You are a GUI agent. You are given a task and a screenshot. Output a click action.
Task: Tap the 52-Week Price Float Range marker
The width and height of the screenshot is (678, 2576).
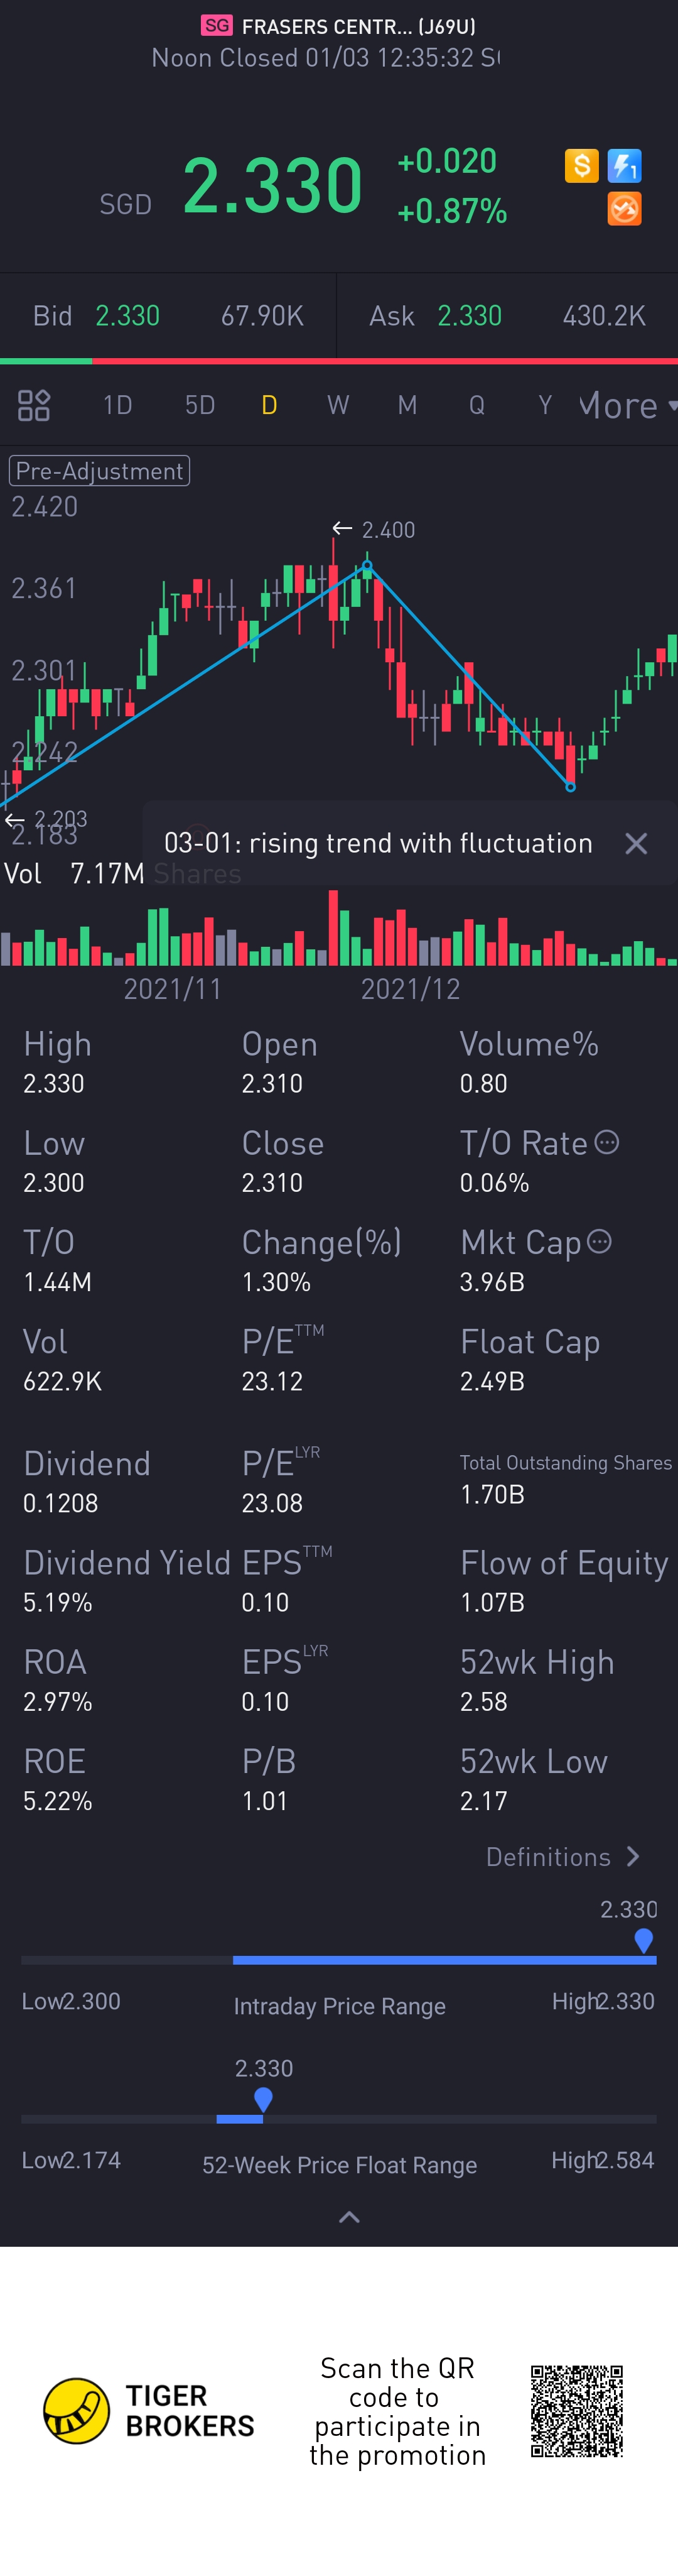(264, 2098)
